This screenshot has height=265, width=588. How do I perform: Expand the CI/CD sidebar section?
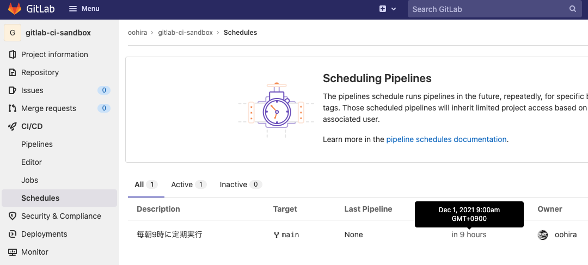pyautogui.click(x=32, y=126)
